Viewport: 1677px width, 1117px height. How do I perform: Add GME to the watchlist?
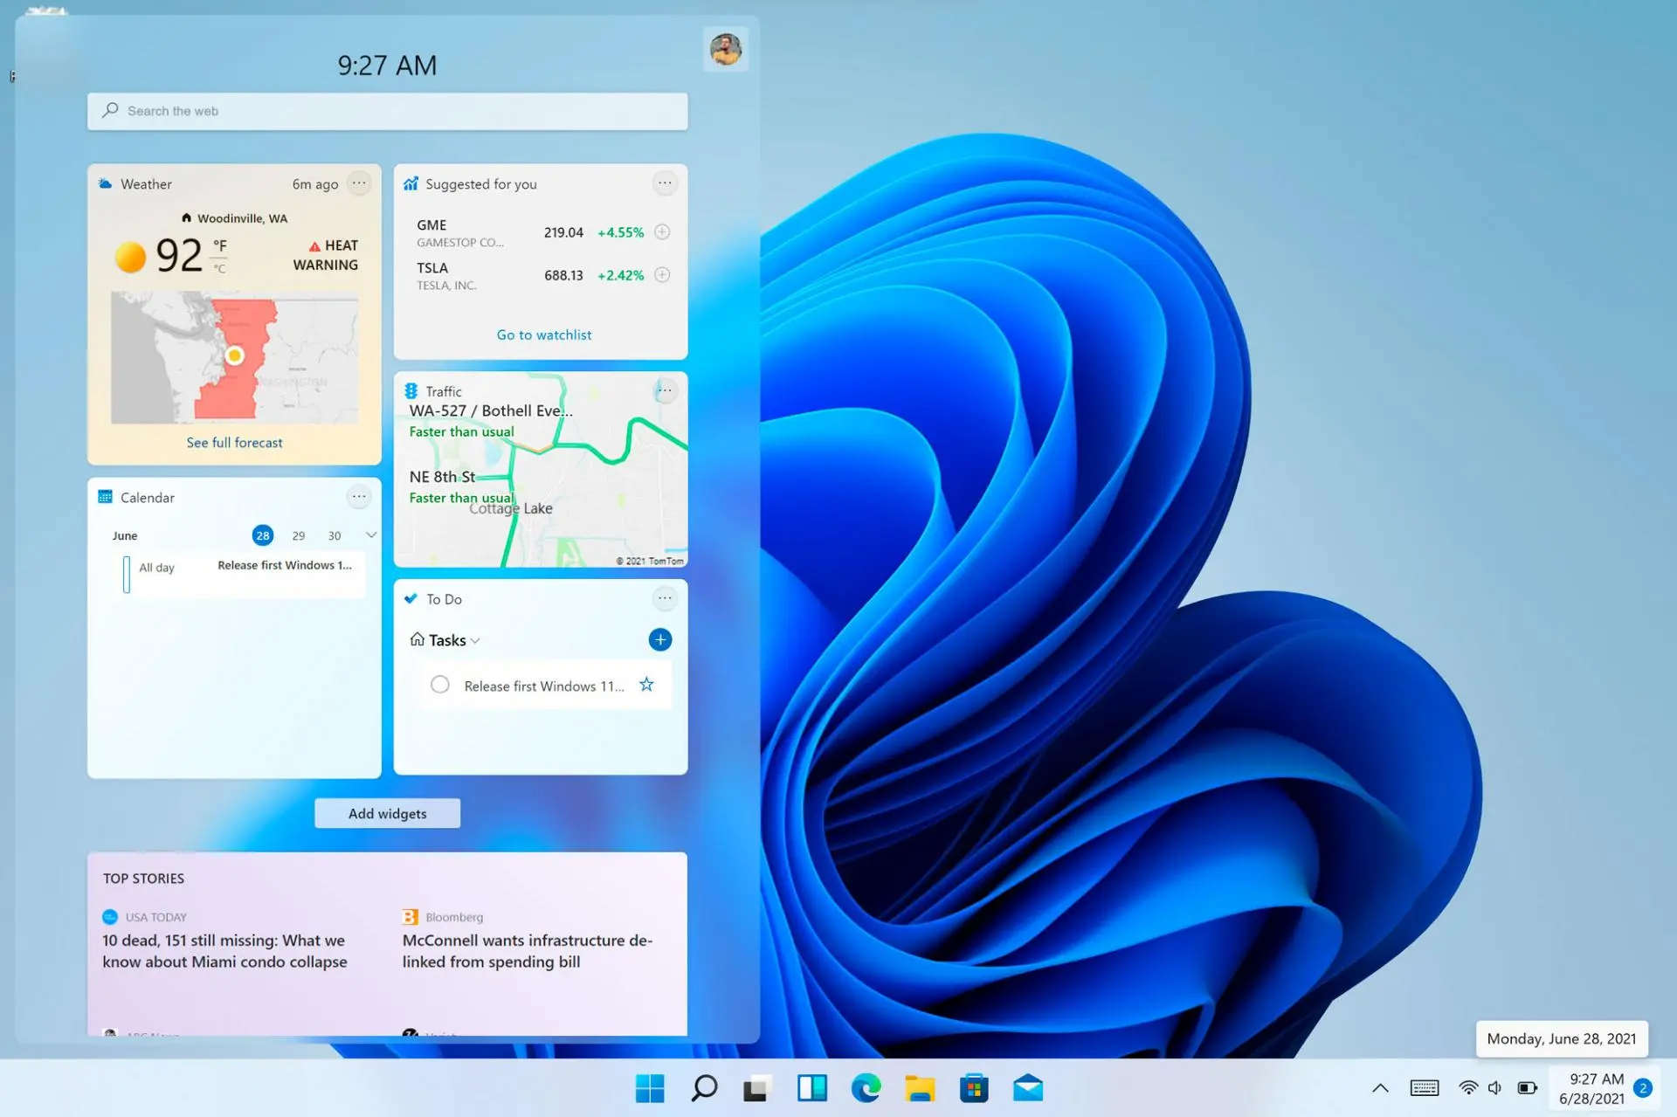tap(662, 232)
